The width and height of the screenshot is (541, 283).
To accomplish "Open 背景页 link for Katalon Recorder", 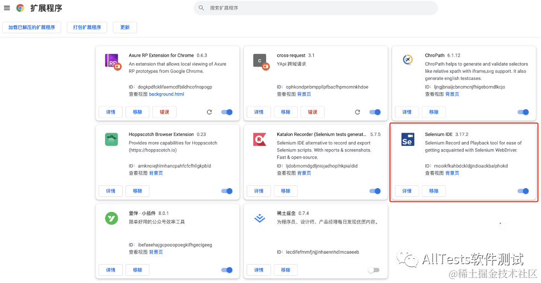I will pos(304,173).
